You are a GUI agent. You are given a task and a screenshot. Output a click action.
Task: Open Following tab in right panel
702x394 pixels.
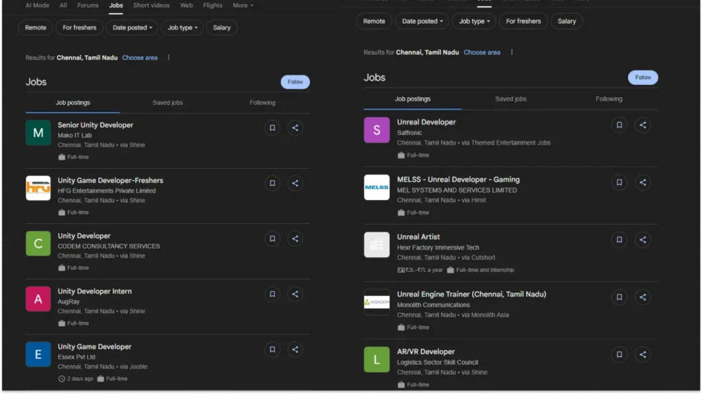(x=609, y=99)
